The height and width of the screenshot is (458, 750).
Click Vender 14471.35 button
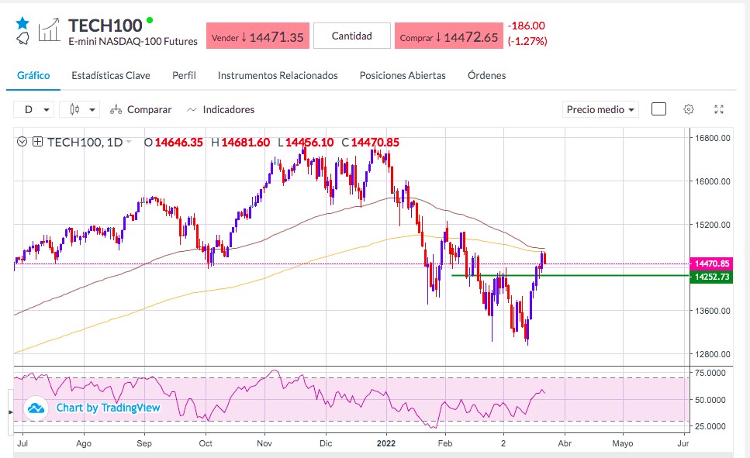(257, 36)
